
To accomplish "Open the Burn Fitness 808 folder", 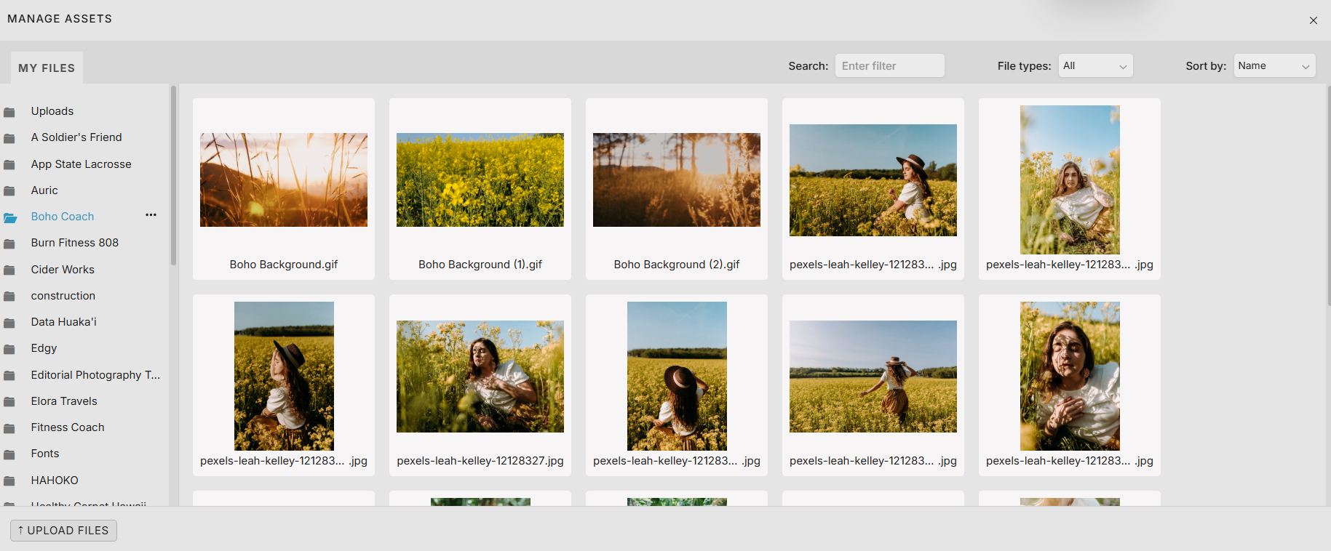I will tap(75, 243).
